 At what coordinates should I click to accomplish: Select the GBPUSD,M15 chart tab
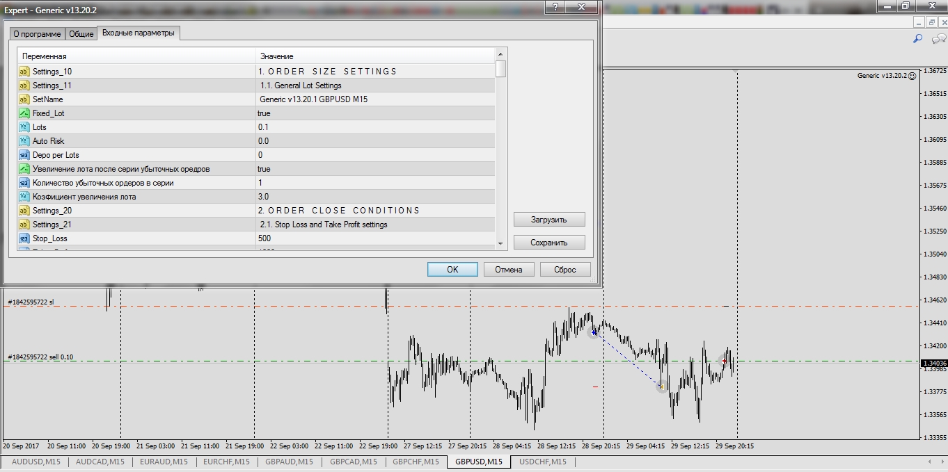(x=479, y=462)
